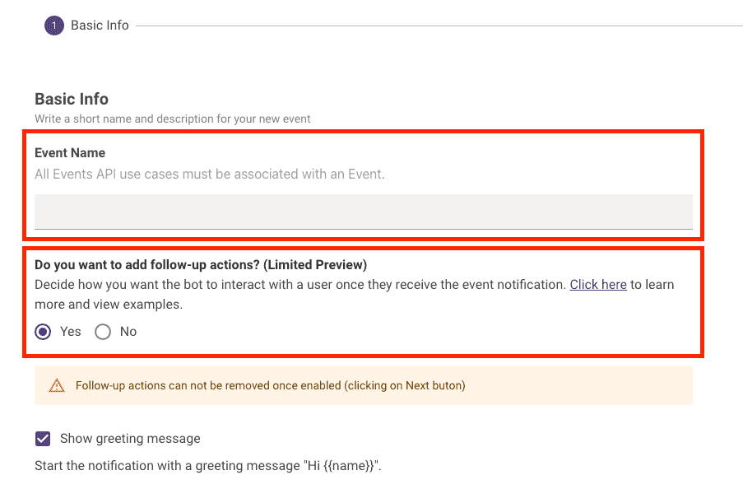Viewport: 743px width, 489px height.
Task: Click the Events API helper text
Action: click(x=210, y=174)
